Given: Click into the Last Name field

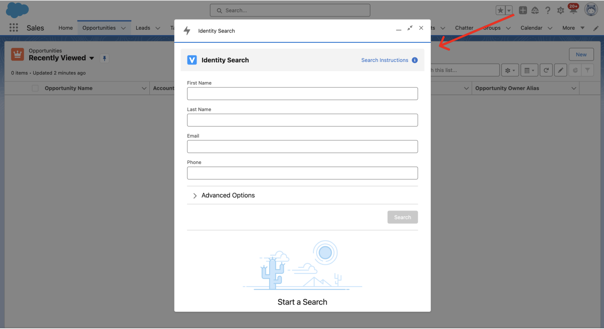Looking at the screenshot, I should point(302,120).
